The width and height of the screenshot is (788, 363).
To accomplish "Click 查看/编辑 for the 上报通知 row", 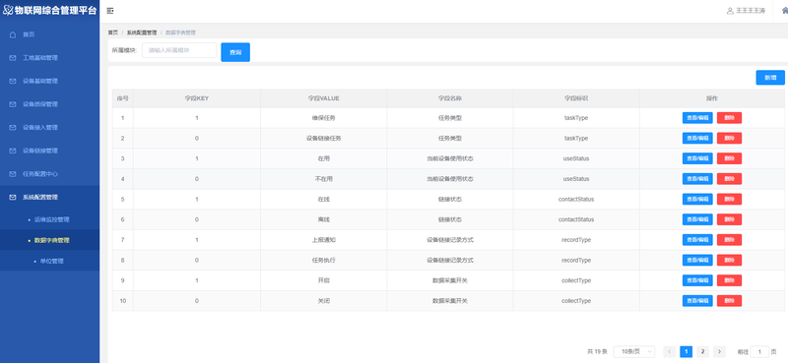I will point(697,240).
